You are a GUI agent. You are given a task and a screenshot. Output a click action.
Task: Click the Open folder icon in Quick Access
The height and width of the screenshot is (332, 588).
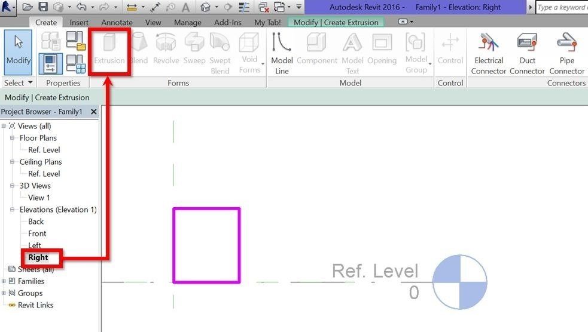click(x=28, y=7)
